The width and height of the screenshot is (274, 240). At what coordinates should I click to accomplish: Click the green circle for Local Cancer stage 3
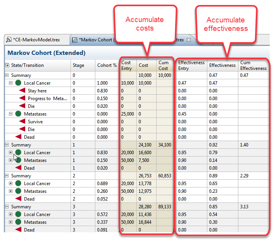[x=18, y=214]
